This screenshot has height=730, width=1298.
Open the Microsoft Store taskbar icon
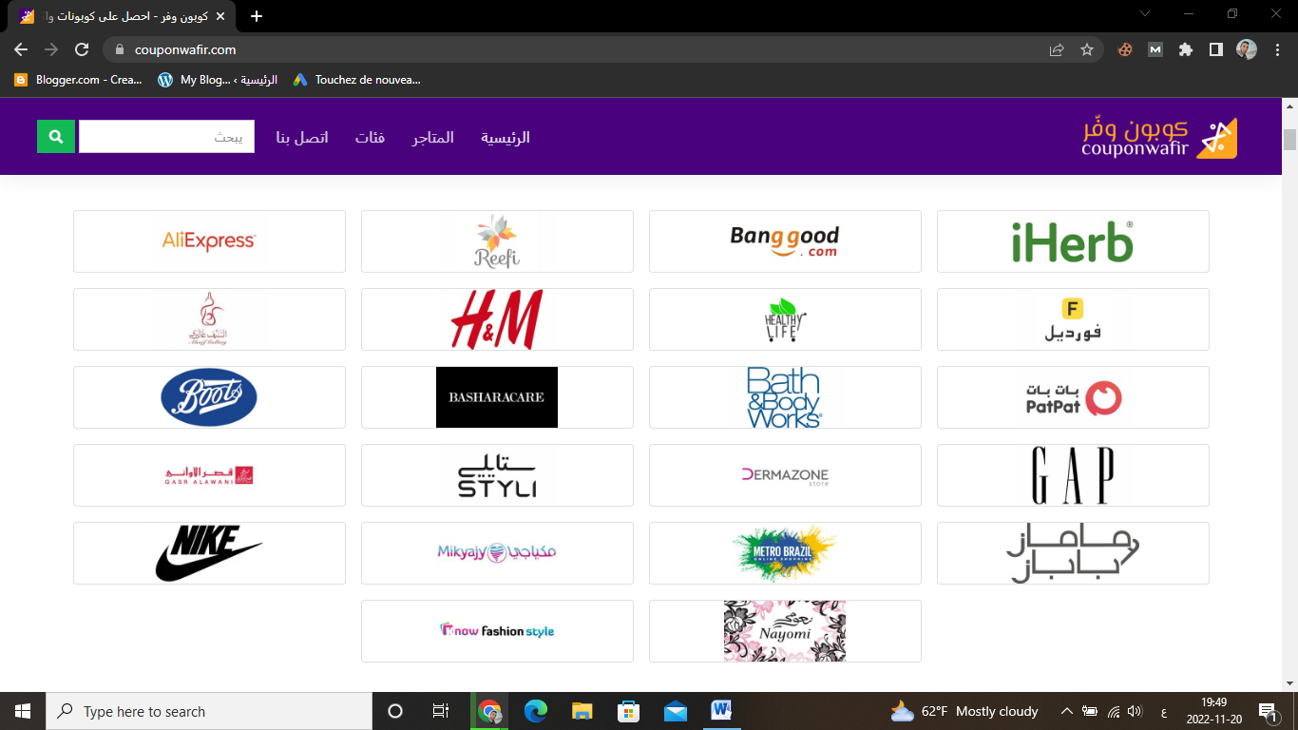pos(629,711)
